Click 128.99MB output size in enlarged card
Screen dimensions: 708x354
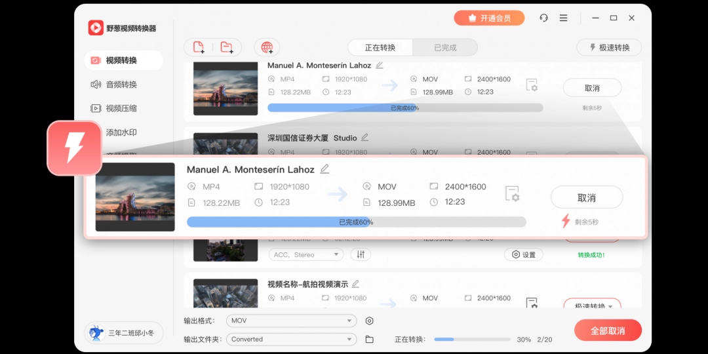[396, 203]
